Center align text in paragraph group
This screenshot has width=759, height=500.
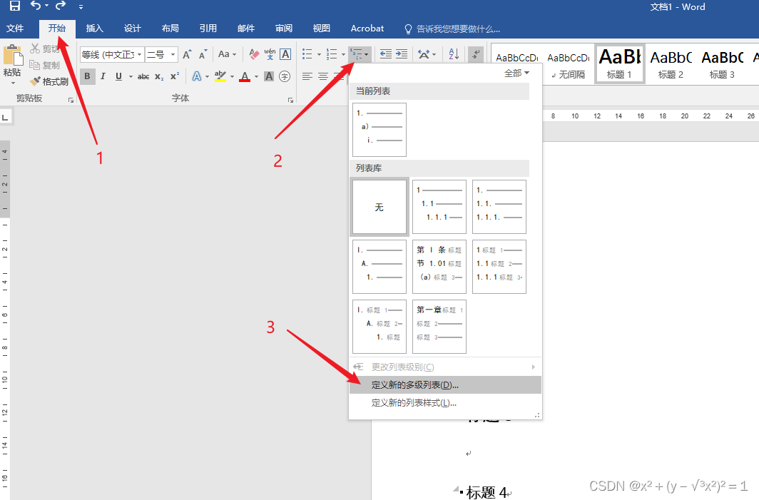click(323, 76)
